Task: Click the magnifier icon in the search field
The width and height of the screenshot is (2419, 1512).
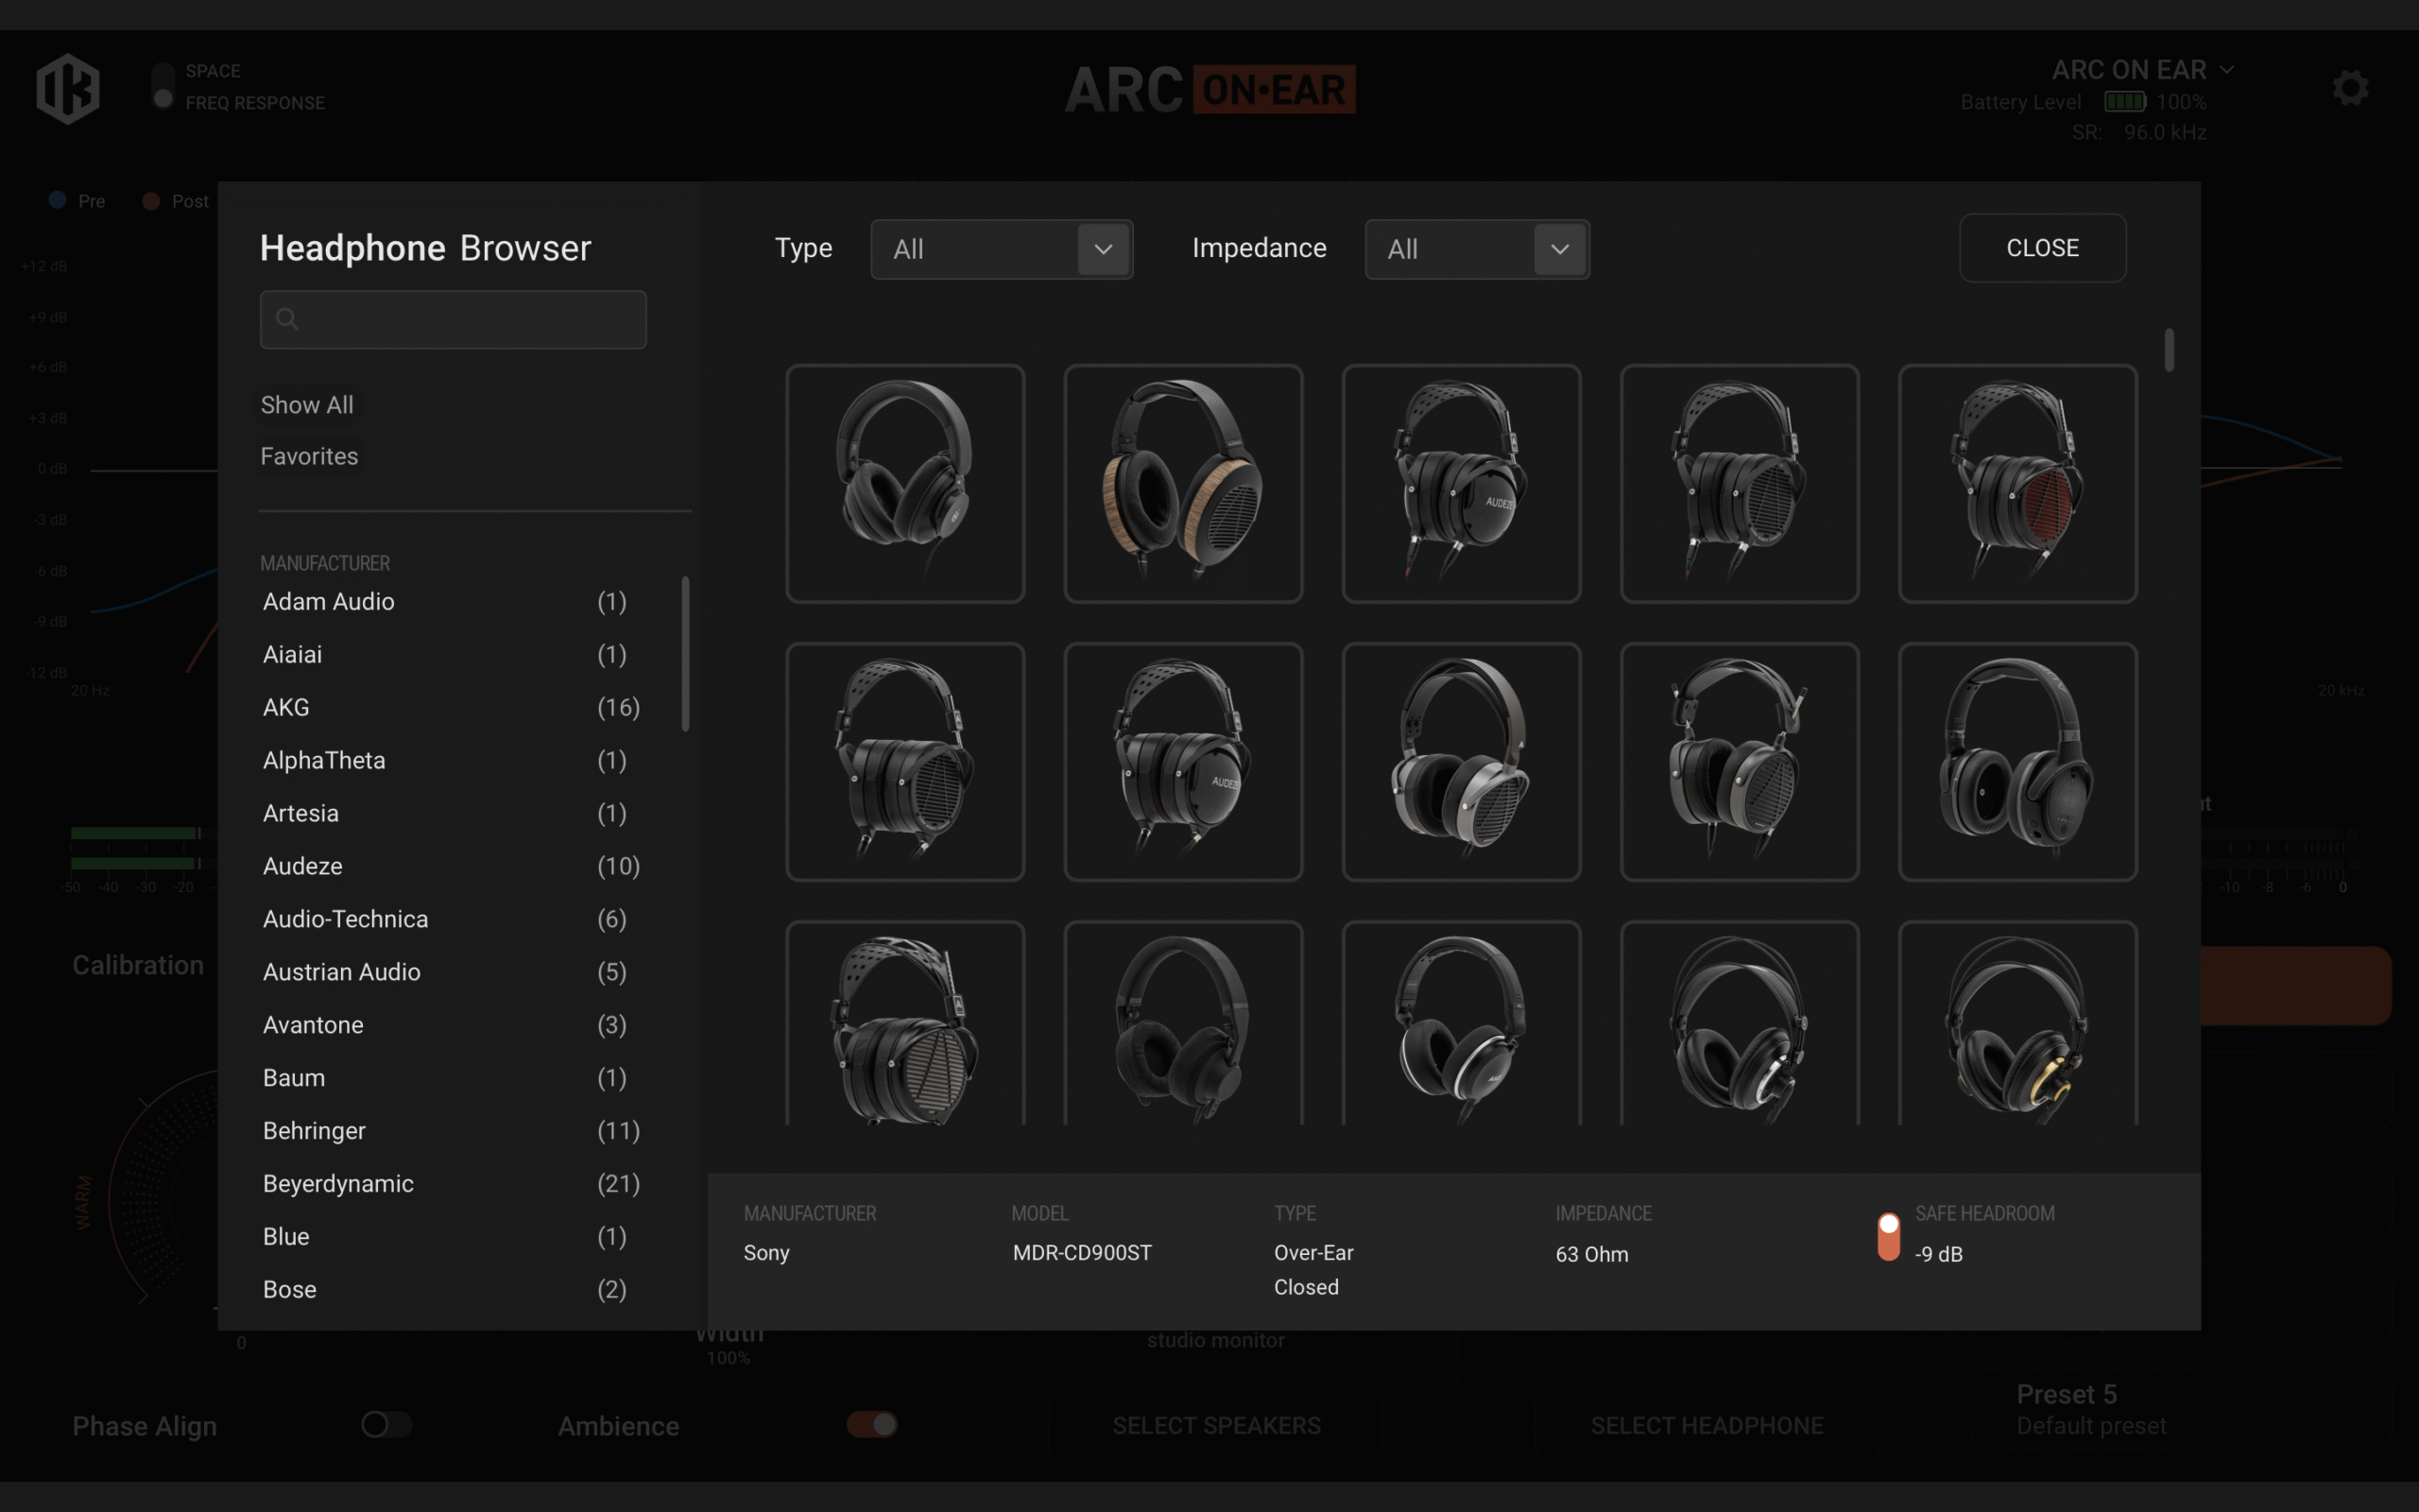Action: [287, 319]
